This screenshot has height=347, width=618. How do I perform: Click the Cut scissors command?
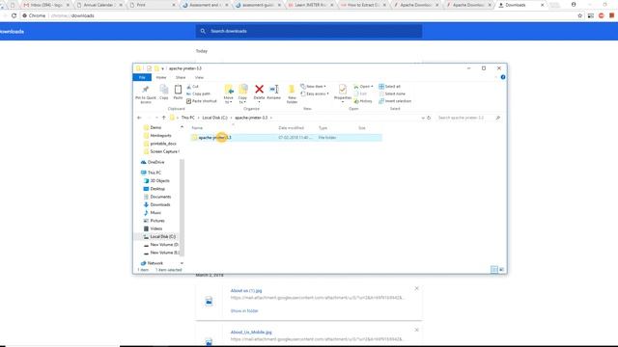pyautogui.click(x=193, y=87)
